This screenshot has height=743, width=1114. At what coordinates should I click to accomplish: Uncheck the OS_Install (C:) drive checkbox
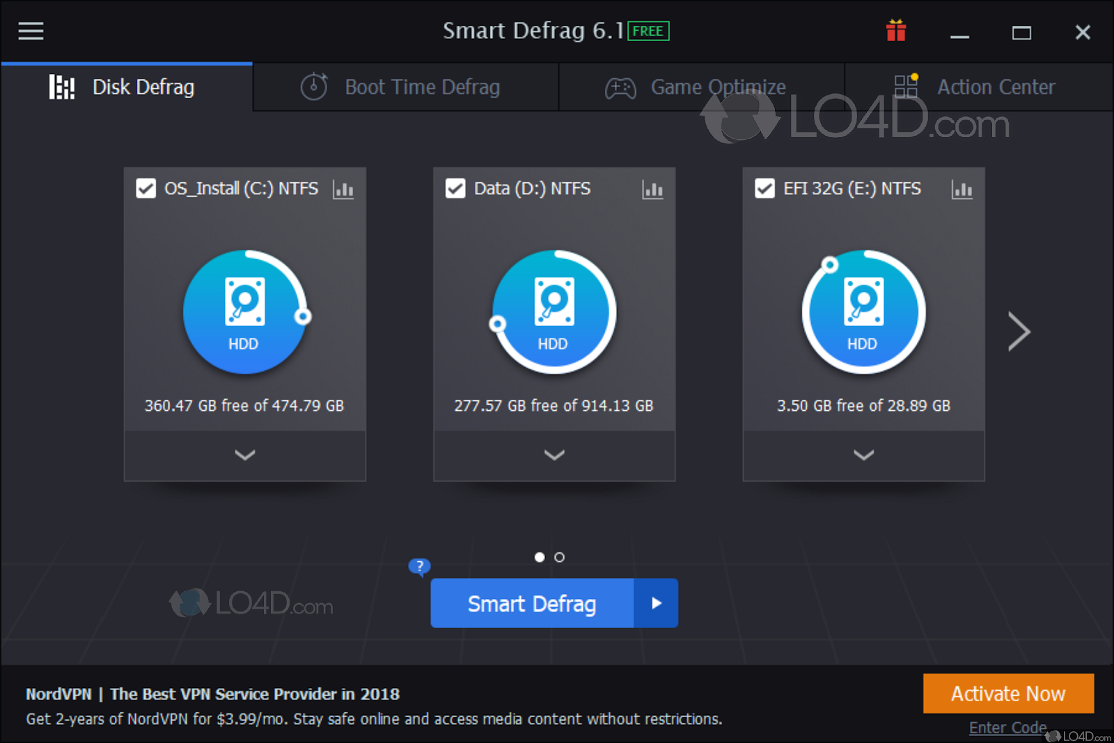click(x=146, y=189)
